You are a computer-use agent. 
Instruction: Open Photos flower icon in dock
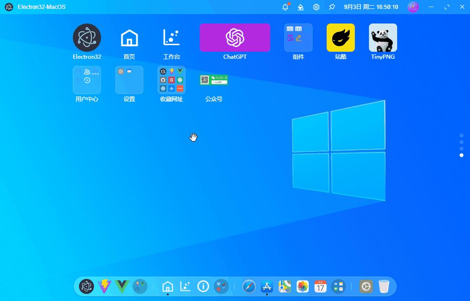pos(302,286)
